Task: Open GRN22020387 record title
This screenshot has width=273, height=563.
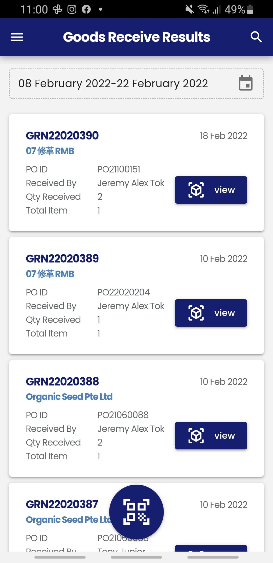Action: pos(62,504)
